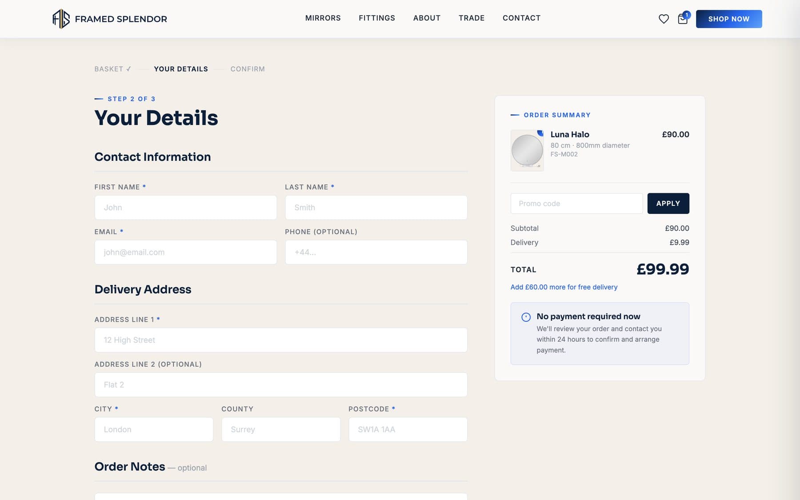Click the Order Notes heading
Screen dimensions: 800x500
pos(130,467)
